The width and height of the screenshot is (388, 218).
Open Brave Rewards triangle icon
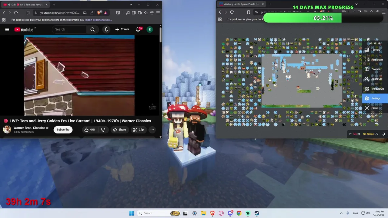(x=105, y=13)
